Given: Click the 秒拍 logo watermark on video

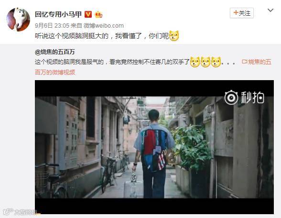Looking at the screenshot, I should click(x=244, y=97).
